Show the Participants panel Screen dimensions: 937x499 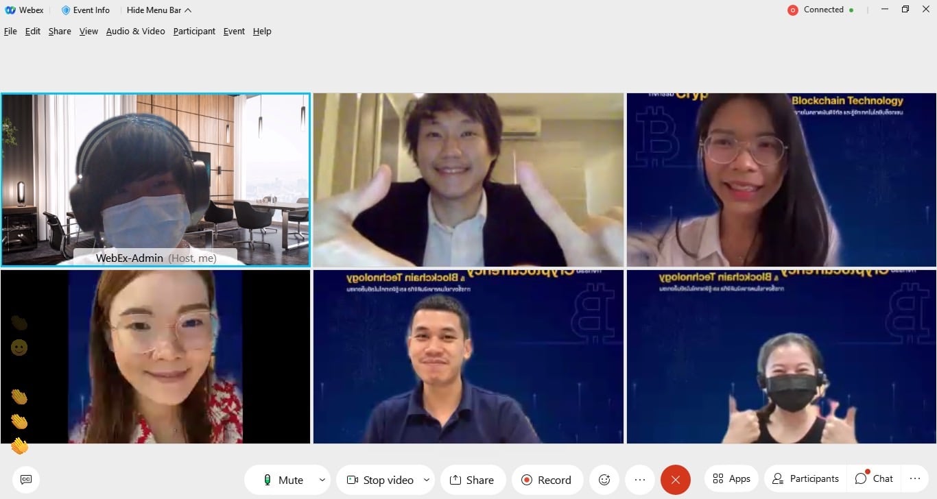pyautogui.click(x=805, y=478)
